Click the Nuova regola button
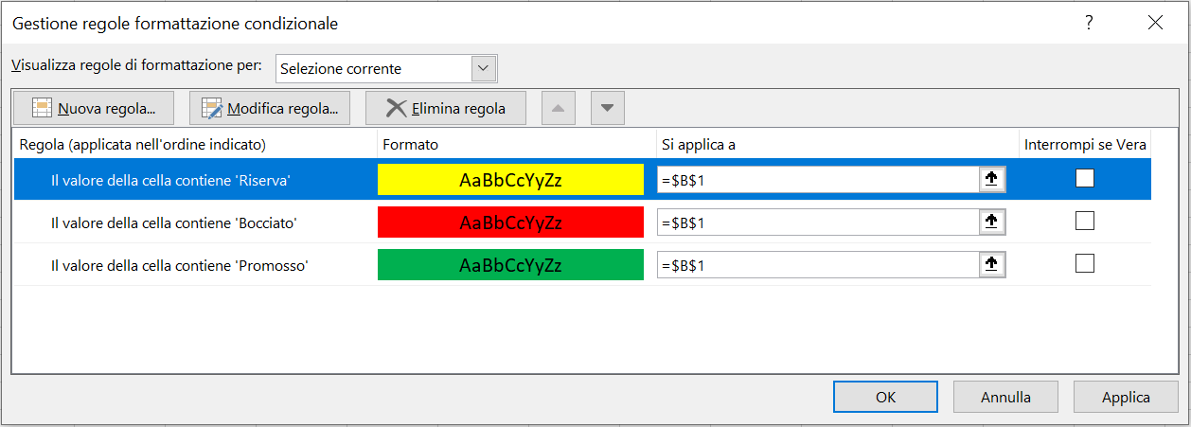This screenshot has height=427, width=1191. click(93, 108)
